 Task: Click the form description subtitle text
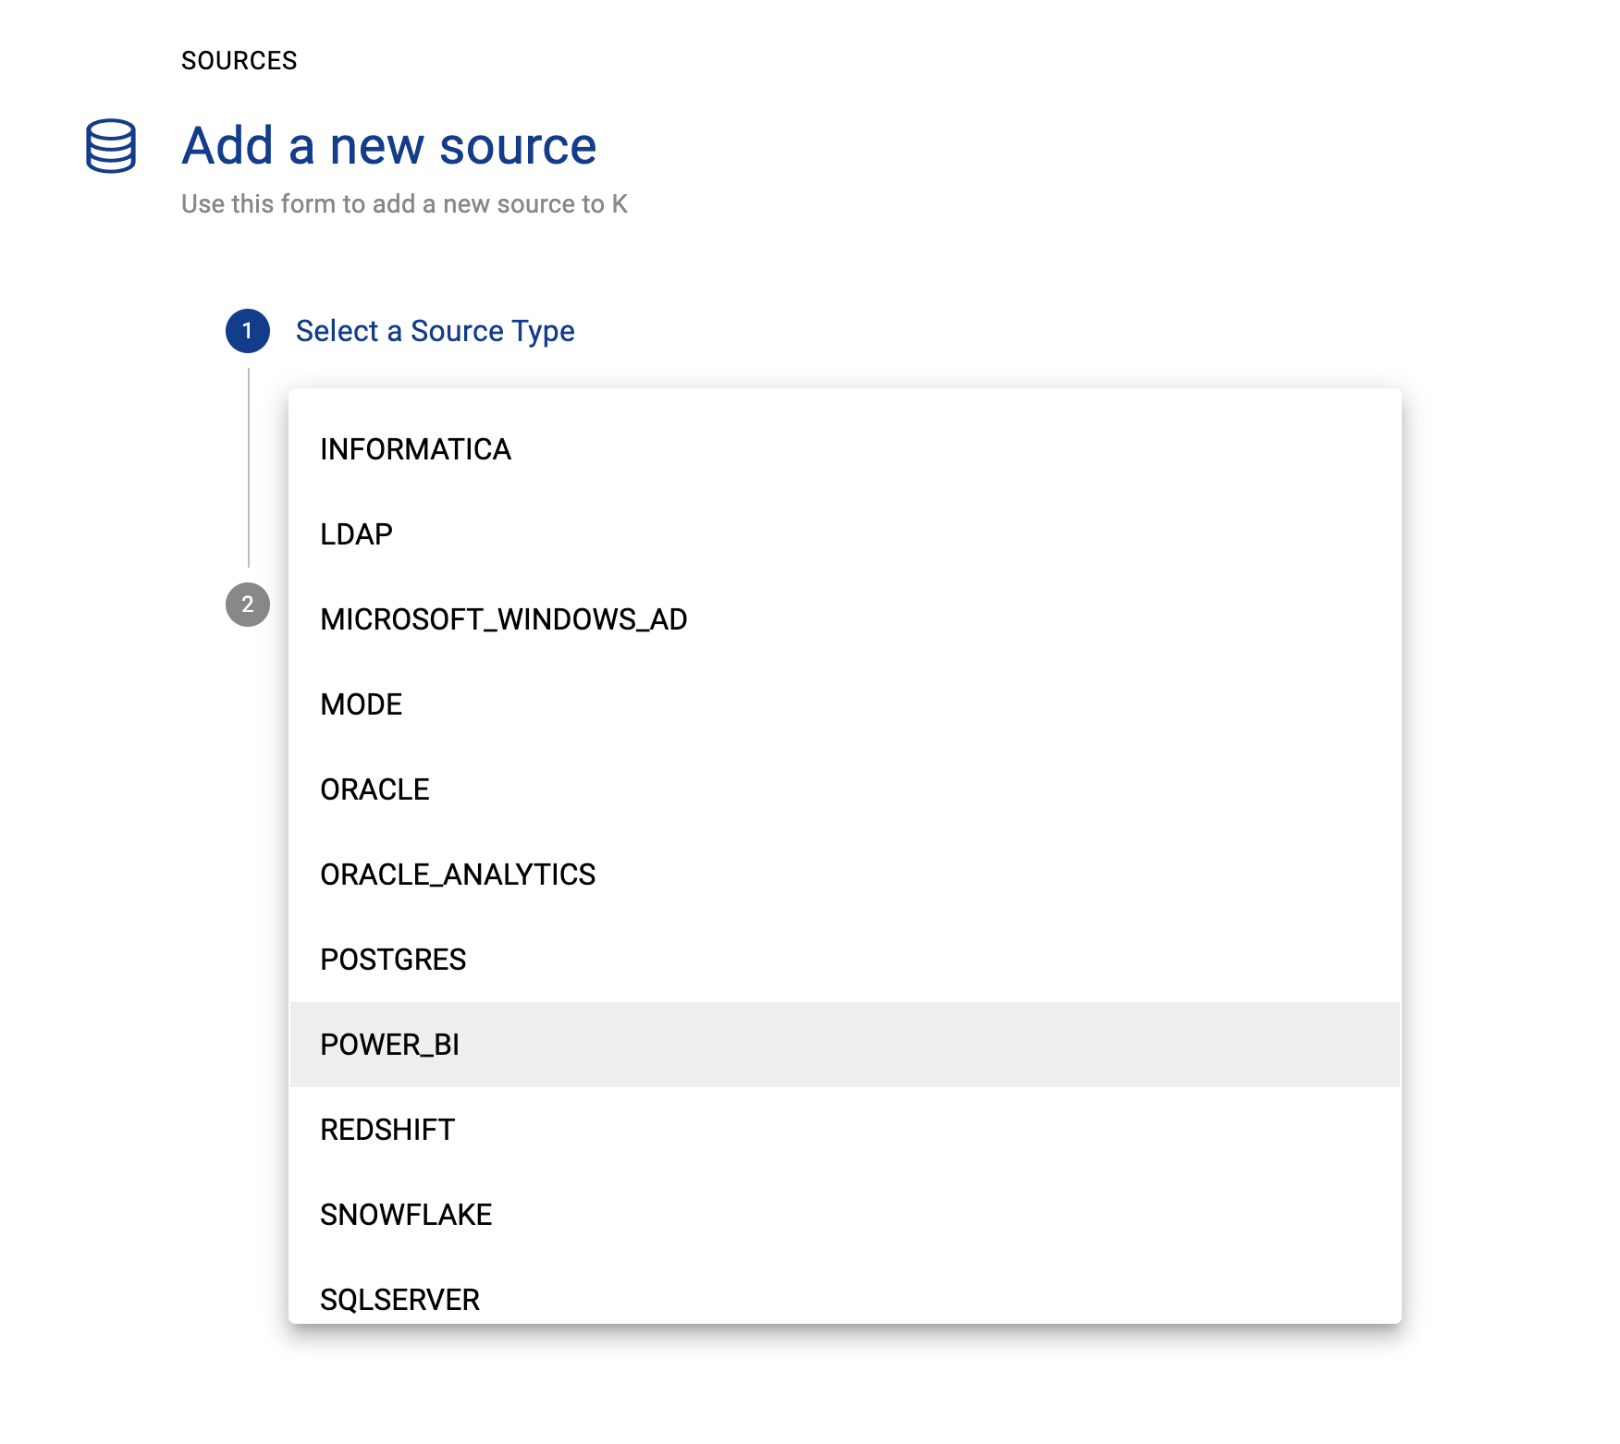[404, 204]
